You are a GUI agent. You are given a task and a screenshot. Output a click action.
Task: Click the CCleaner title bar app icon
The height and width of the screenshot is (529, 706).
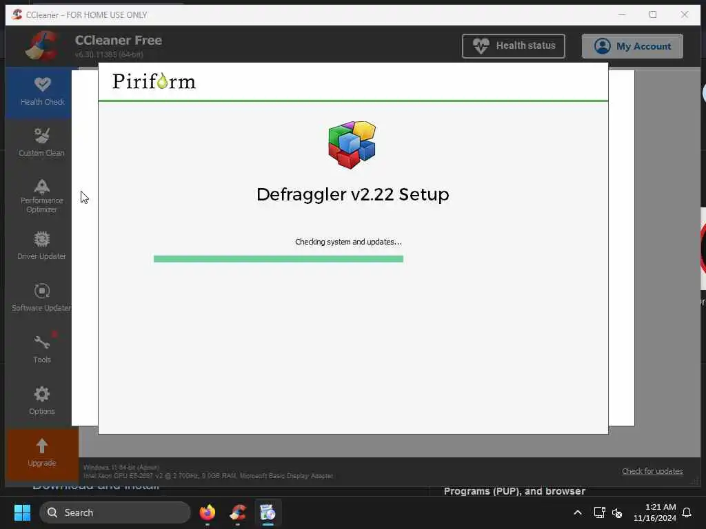coord(17,14)
